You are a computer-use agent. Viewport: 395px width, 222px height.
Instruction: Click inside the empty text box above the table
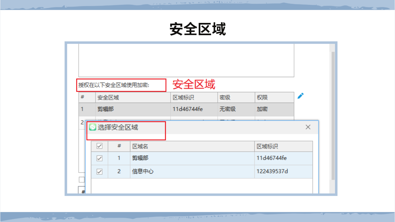pyautogui.click(x=186, y=60)
